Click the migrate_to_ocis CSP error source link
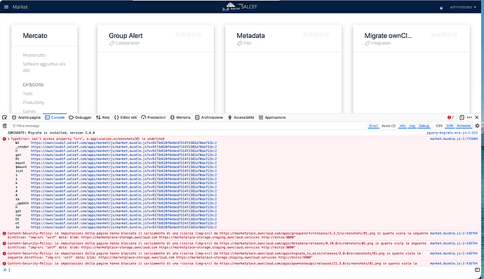 [454, 253]
